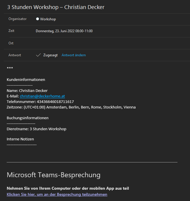The image size is (190, 201).
Task: Click the Organisator field label
Action: (x=17, y=19)
